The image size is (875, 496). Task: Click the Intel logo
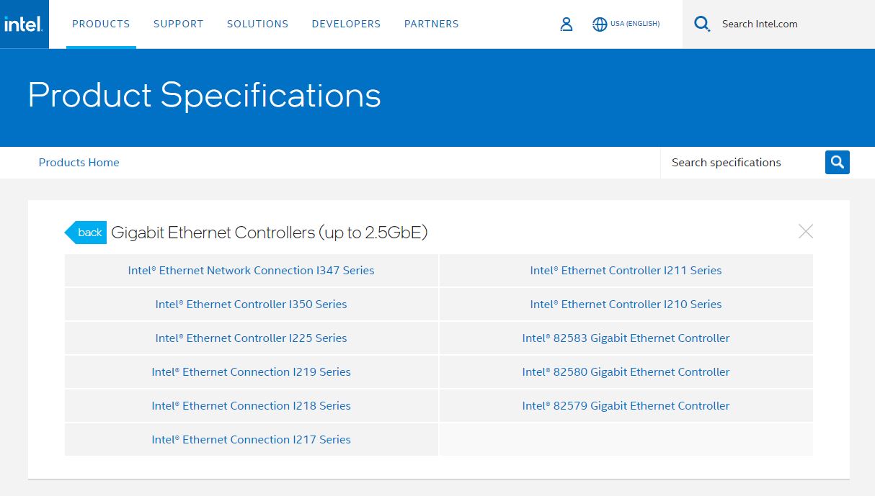(24, 24)
